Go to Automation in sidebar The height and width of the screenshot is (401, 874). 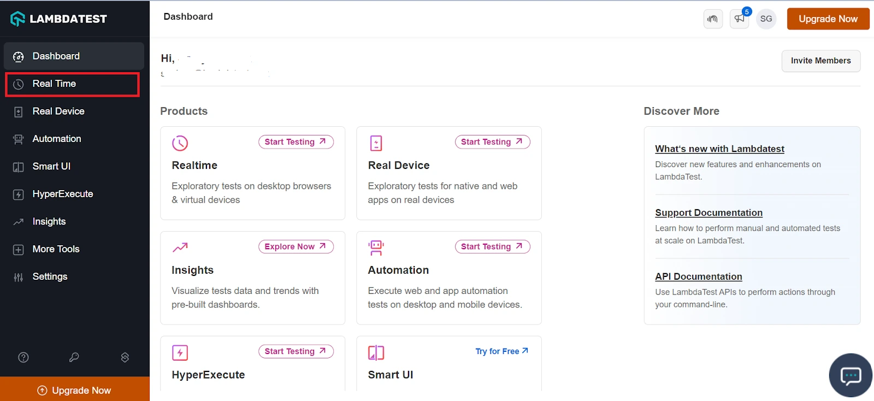point(57,139)
